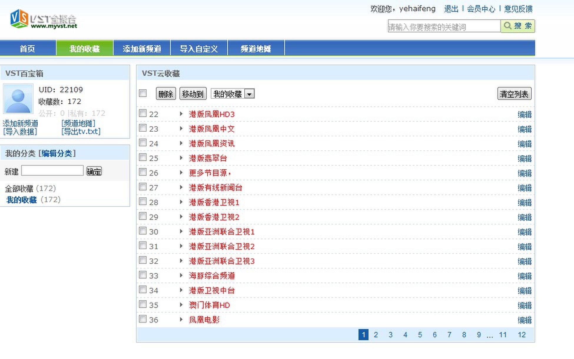This screenshot has height=359, width=574.
Task: Click the 清空列表 button
Action: [x=514, y=94]
